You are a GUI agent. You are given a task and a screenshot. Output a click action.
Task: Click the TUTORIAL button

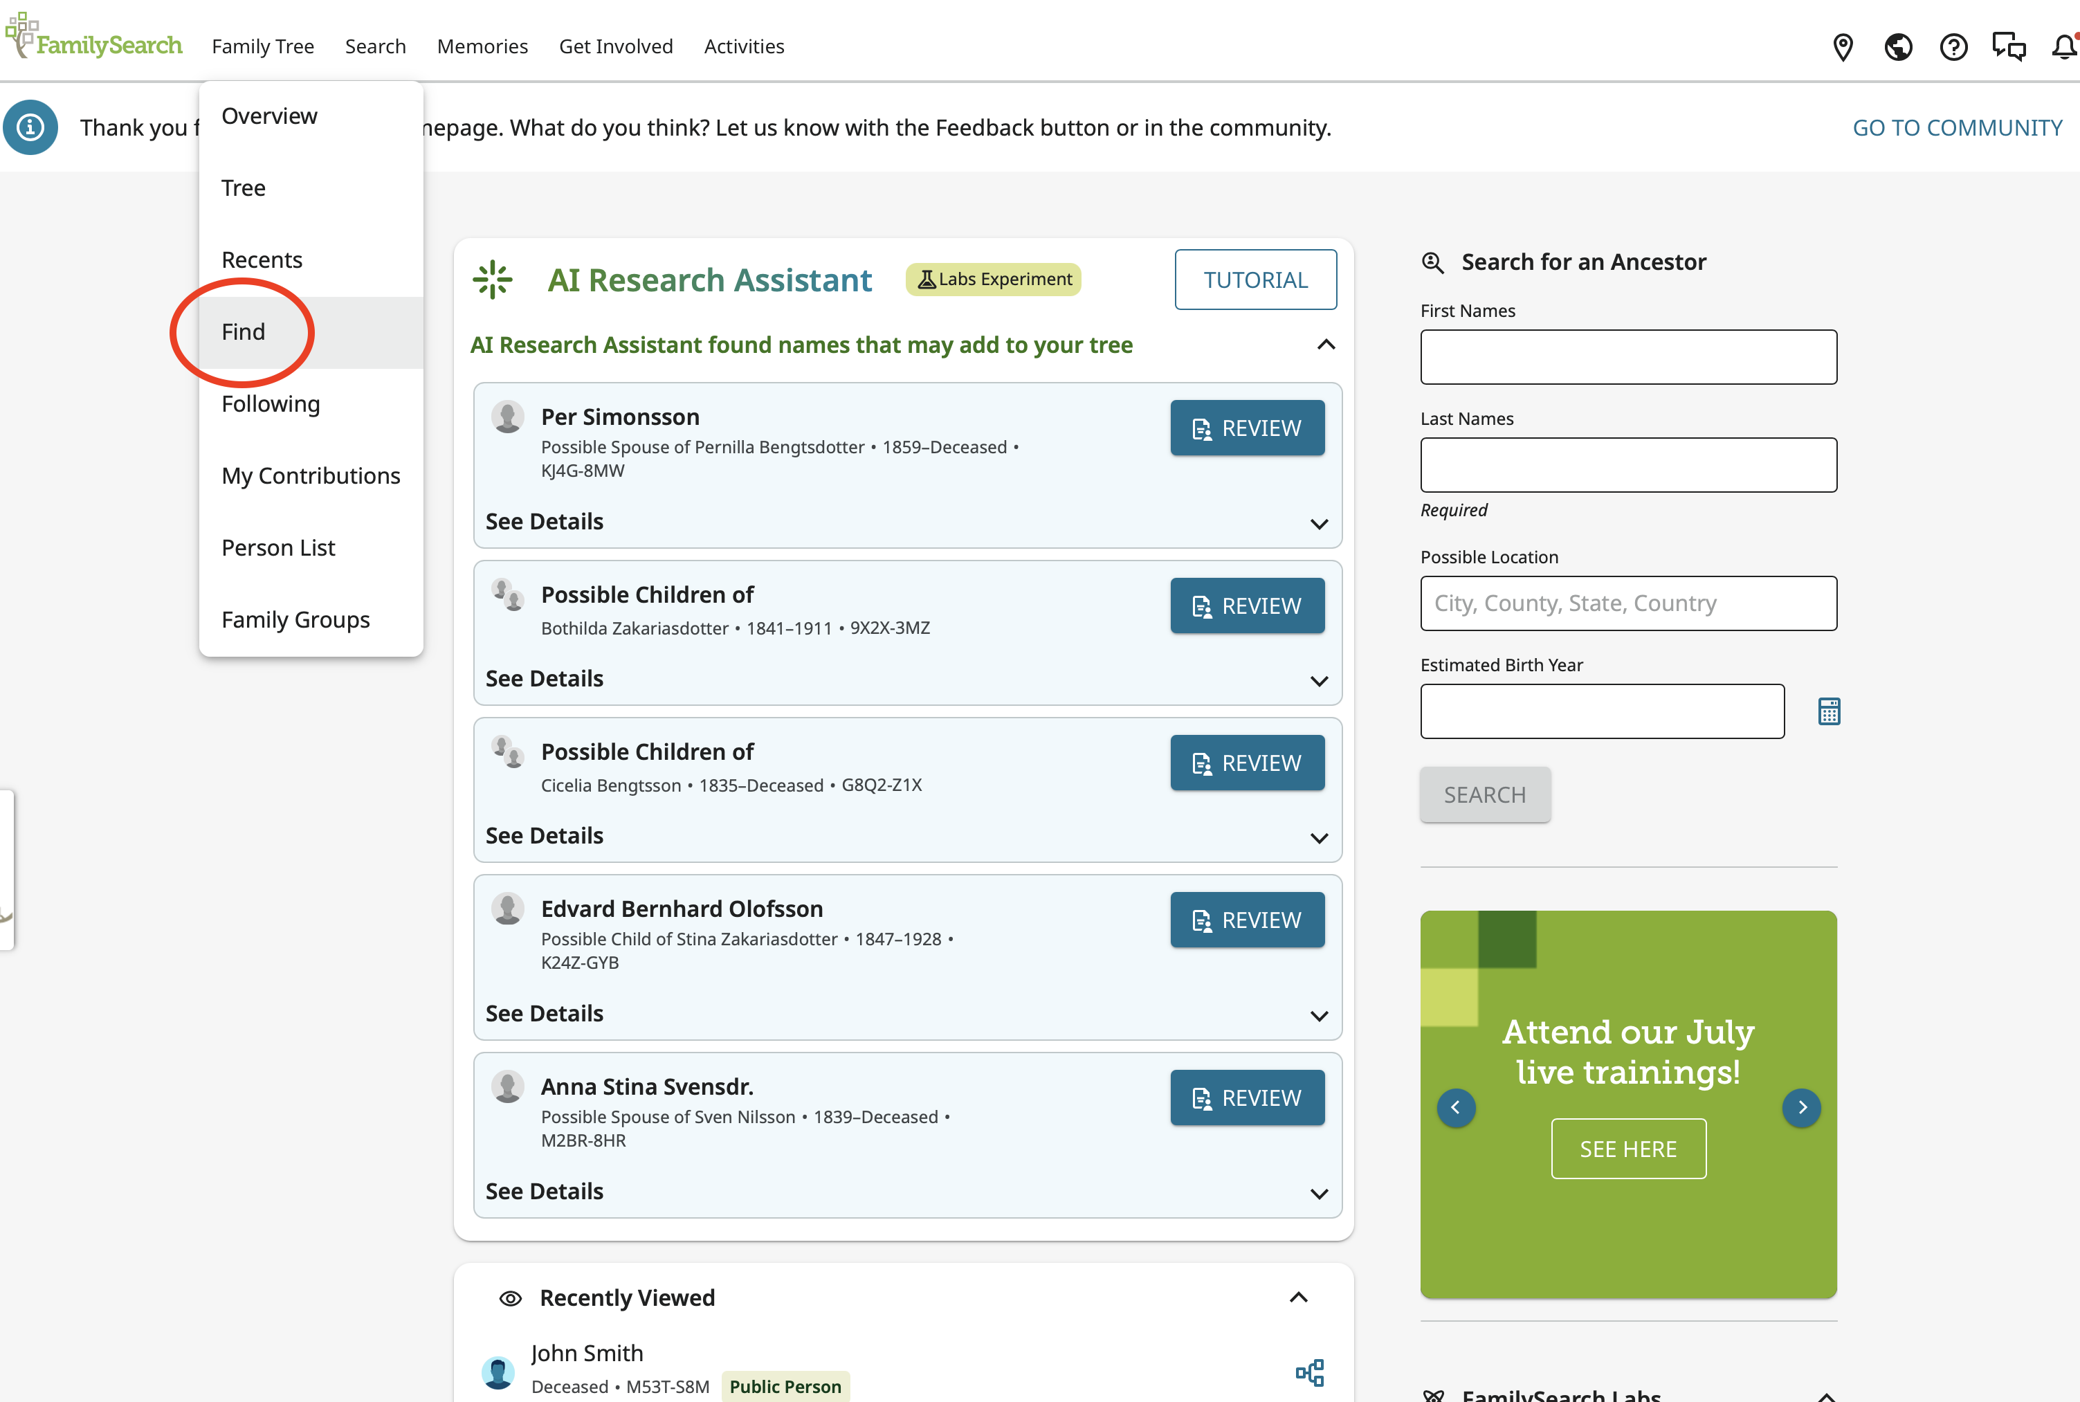(x=1255, y=280)
